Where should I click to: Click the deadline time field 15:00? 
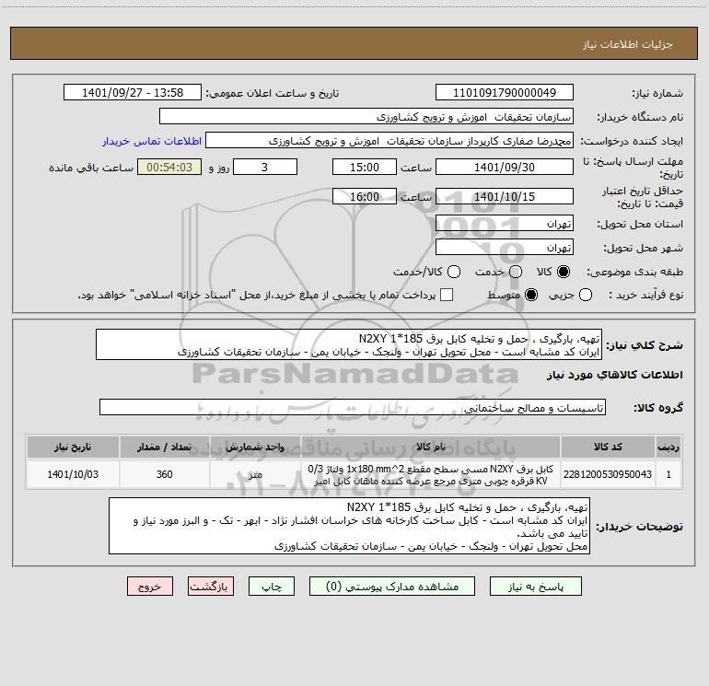pyautogui.click(x=365, y=167)
